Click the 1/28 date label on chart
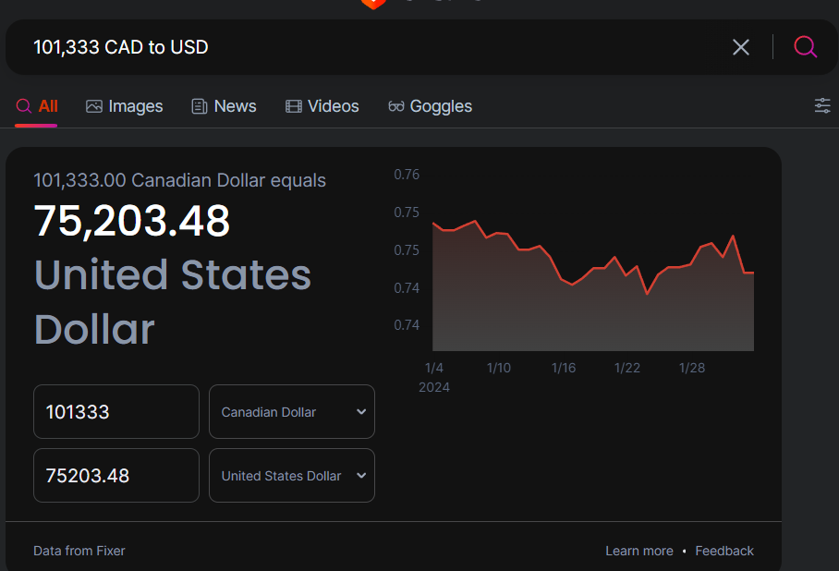The width and height of the screenshot is (839, 571). coord(692,368)
